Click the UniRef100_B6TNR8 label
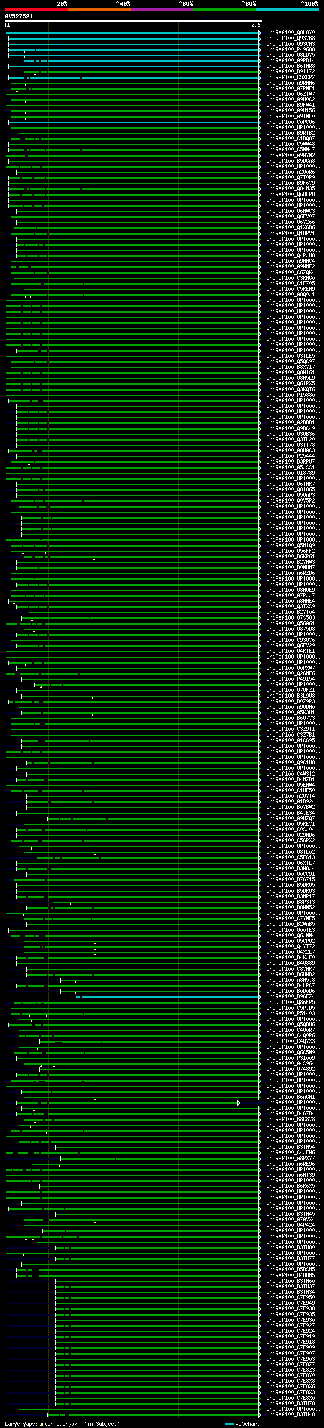The height and width of the screenshot is (1428, 324). tap(290, 66)
